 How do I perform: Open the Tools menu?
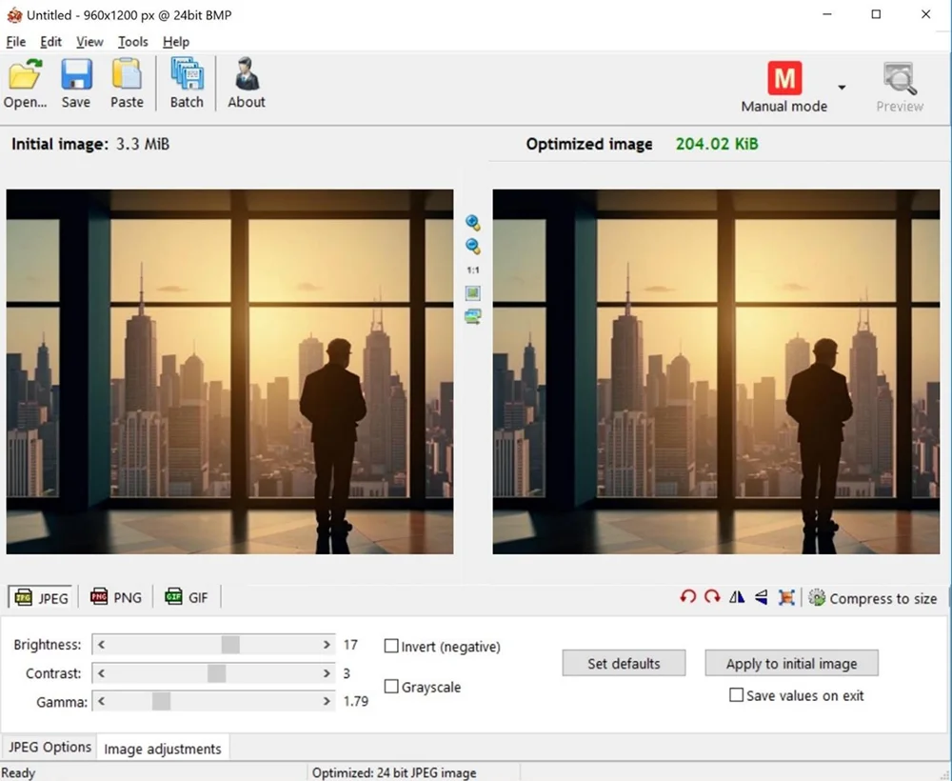[132, 42]
